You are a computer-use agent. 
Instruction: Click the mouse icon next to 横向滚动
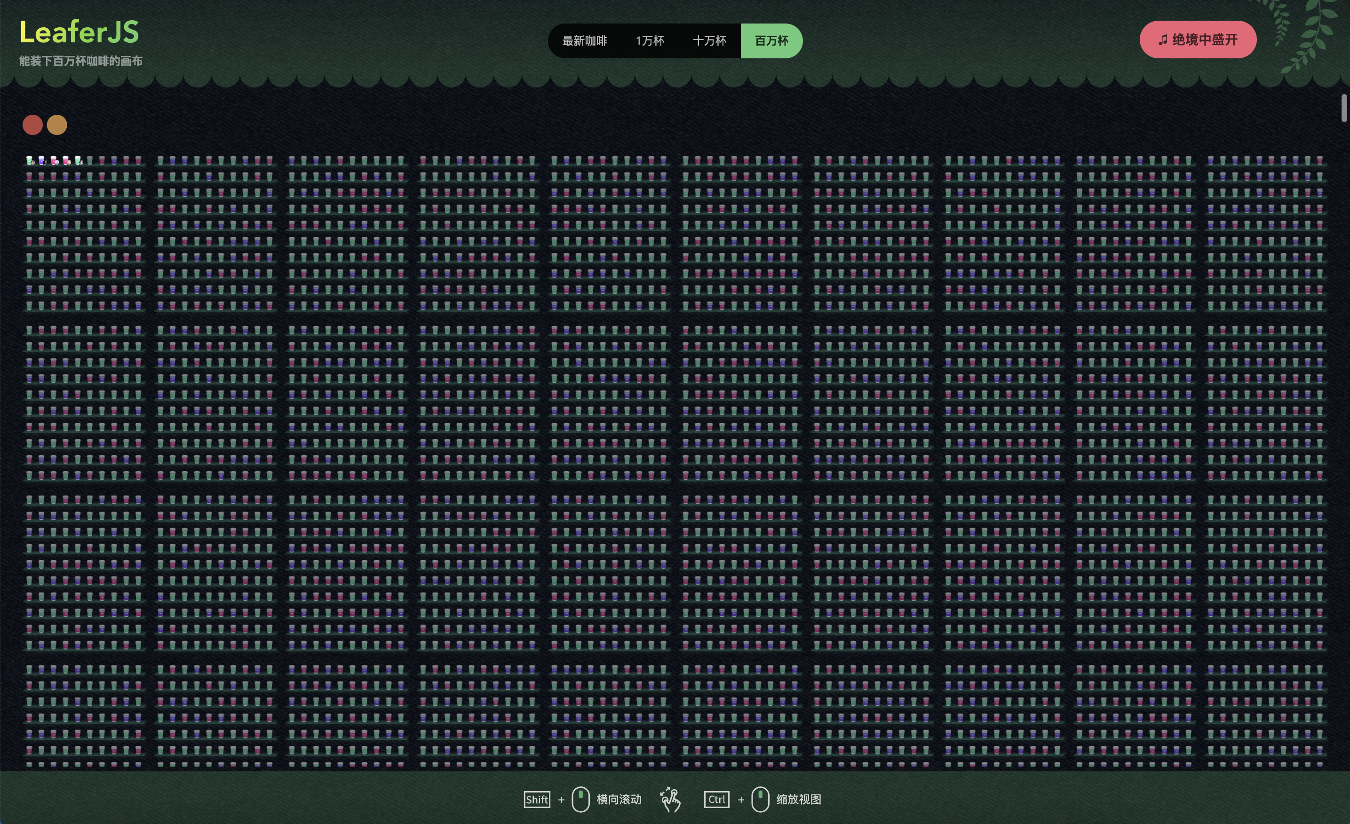(580, 800)
